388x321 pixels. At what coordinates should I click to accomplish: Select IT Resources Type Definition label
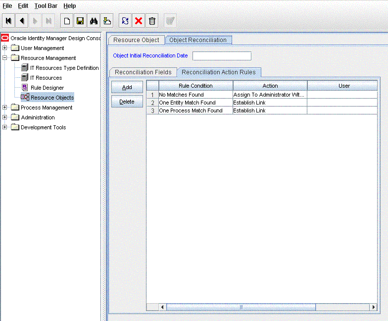(64, 68)
